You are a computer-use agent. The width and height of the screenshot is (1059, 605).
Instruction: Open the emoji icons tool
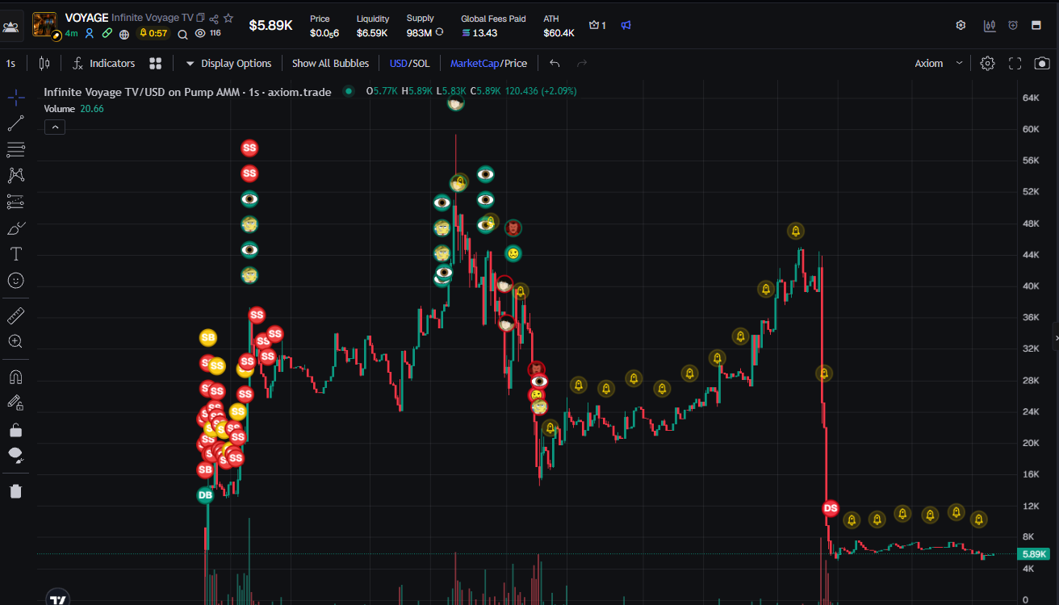point(15,280)
